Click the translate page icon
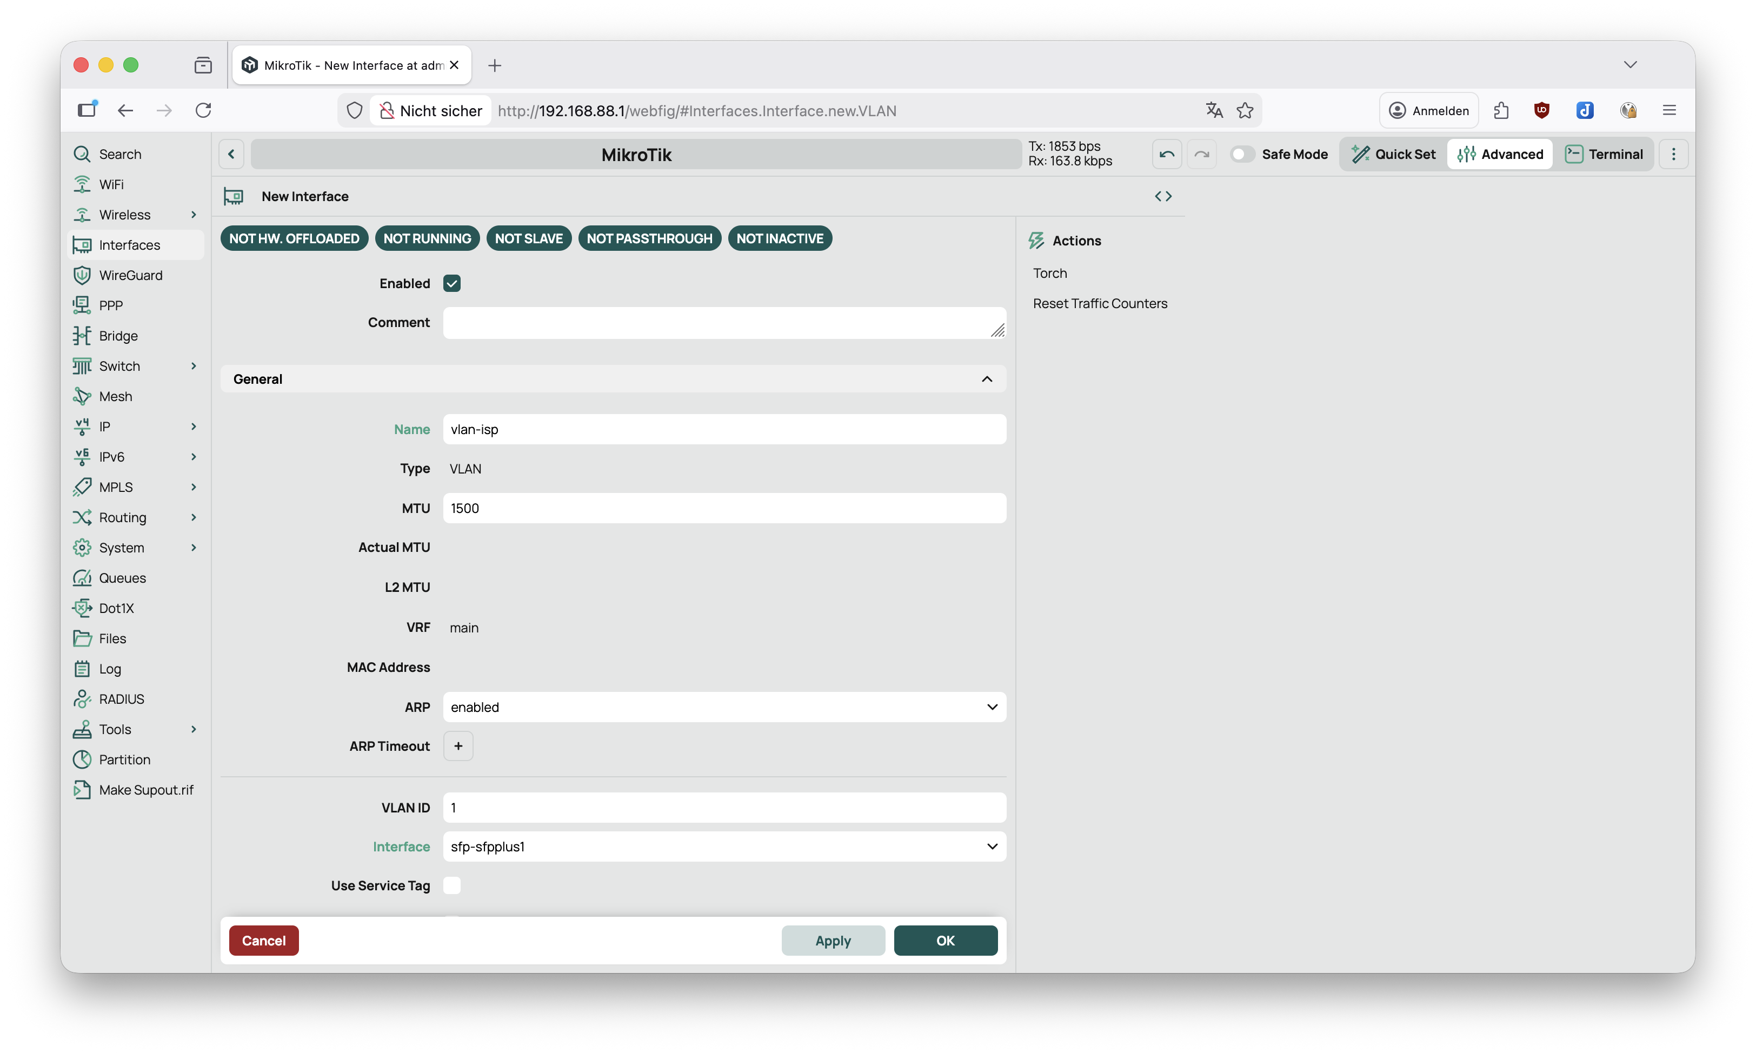 1214,111
